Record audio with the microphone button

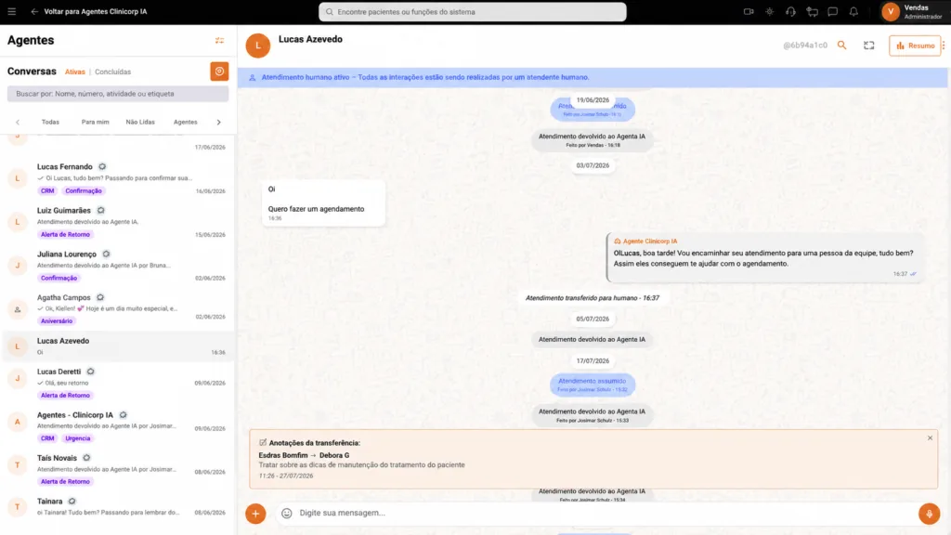click(929, 513)
